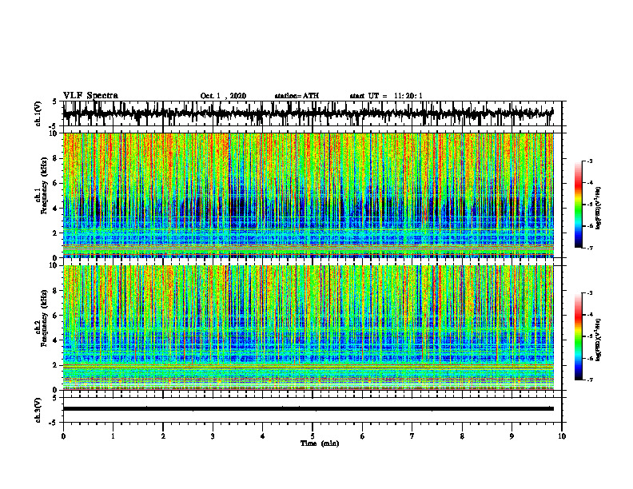Click the "station=ATH" header label
This screenshot has width=633, height=489.
click(297, 96)
